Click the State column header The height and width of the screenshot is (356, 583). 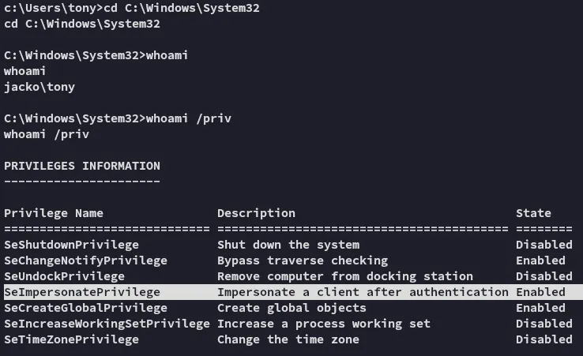[533, 213]
